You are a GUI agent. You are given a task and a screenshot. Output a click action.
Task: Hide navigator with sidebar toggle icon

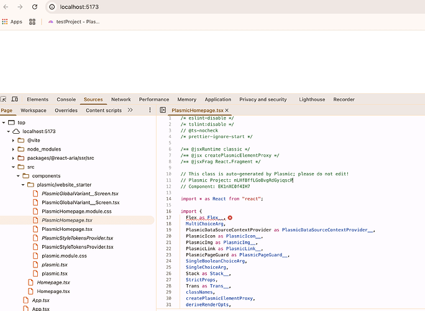163,110
